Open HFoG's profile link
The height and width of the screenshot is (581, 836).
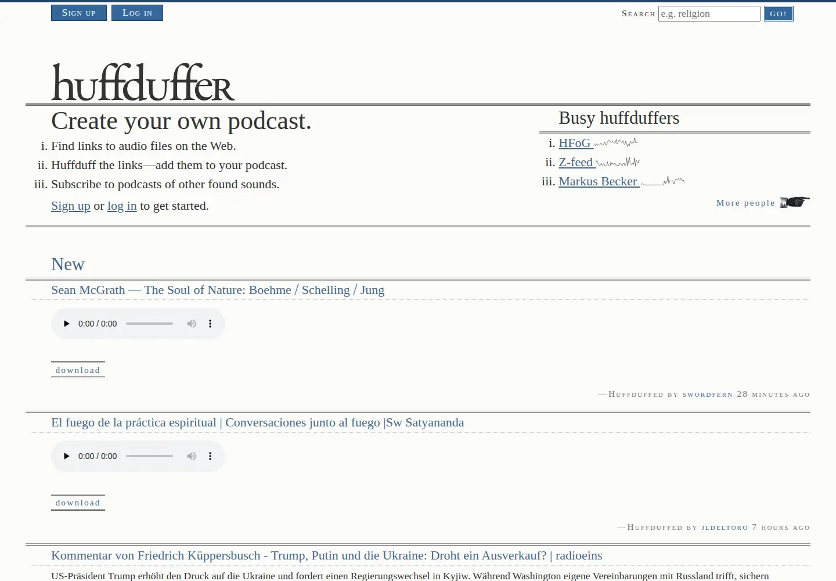pos(575,143)
